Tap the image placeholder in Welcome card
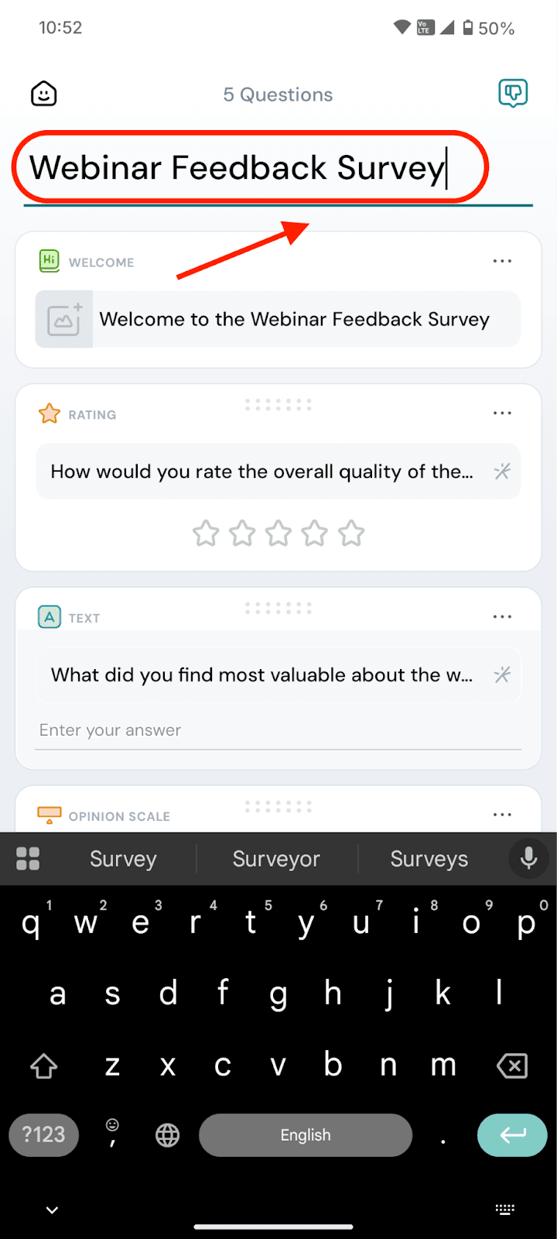Viewport: 557px width, 1239px height. click(x=64, y=319)
